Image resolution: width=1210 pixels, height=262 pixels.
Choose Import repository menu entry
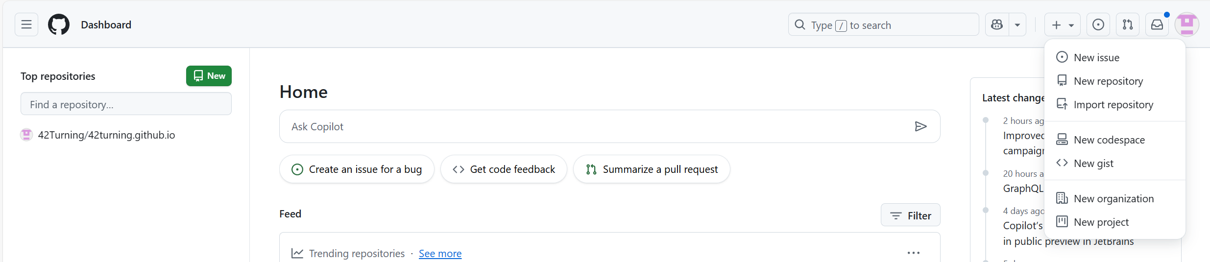(x=1113, y=105)
